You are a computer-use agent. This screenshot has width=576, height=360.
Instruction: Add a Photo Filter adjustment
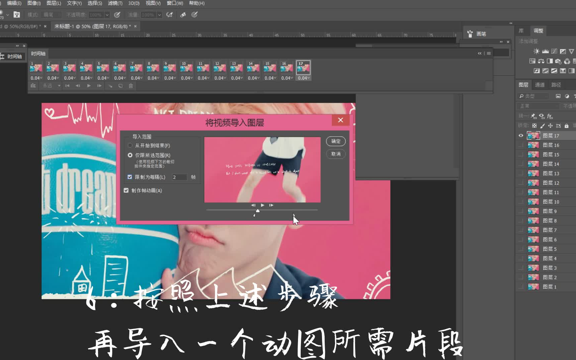pos(558,61)
